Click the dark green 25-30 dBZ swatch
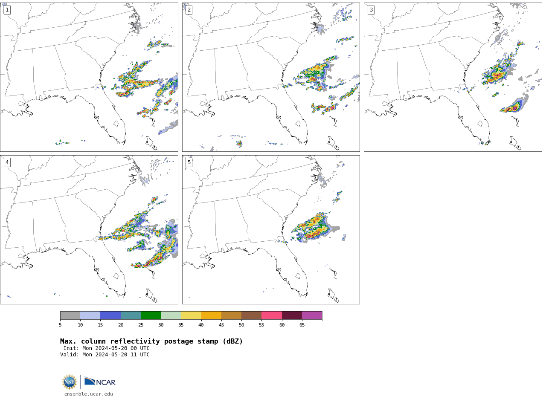This screenshot has width=546, height=399. (x=151, y=315)
